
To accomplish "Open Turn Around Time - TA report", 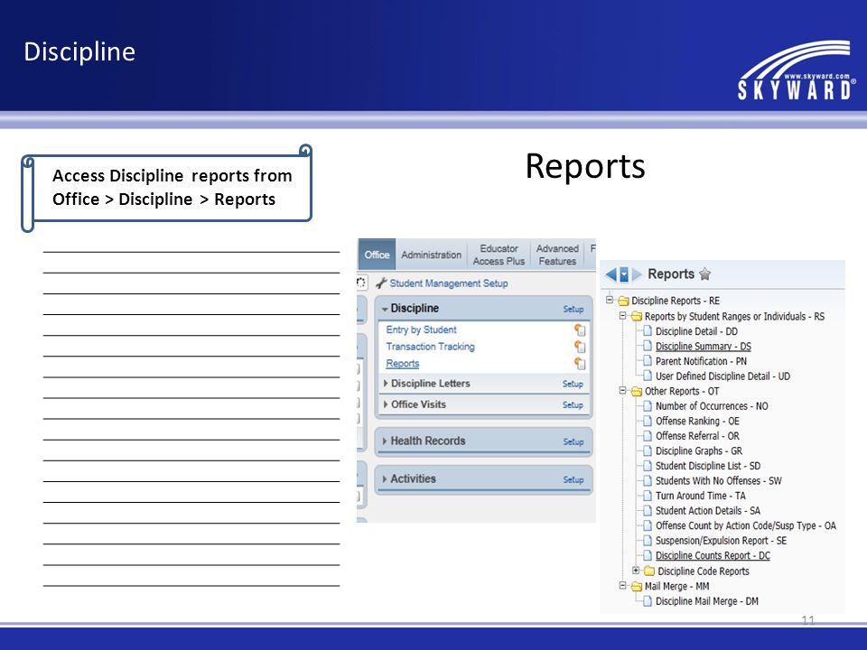I will click(700, 496).
